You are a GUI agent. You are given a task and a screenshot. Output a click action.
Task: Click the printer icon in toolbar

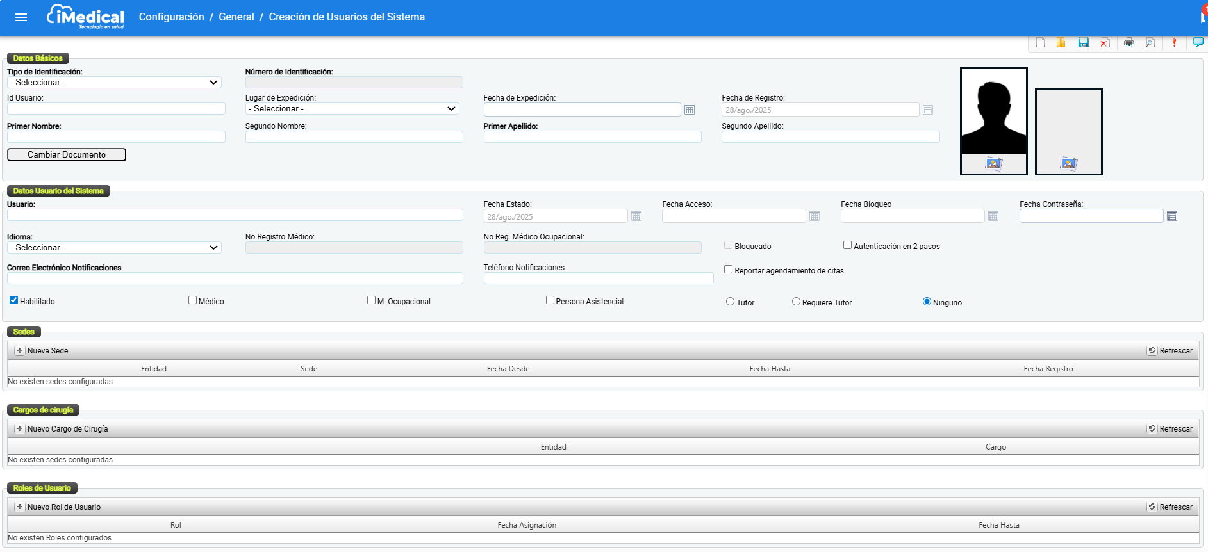pos(1129,43)
